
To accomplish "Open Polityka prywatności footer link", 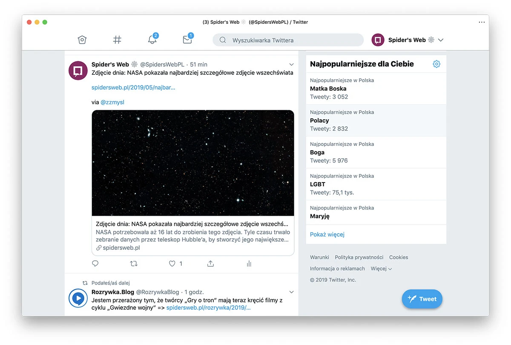I will point(359,257).
